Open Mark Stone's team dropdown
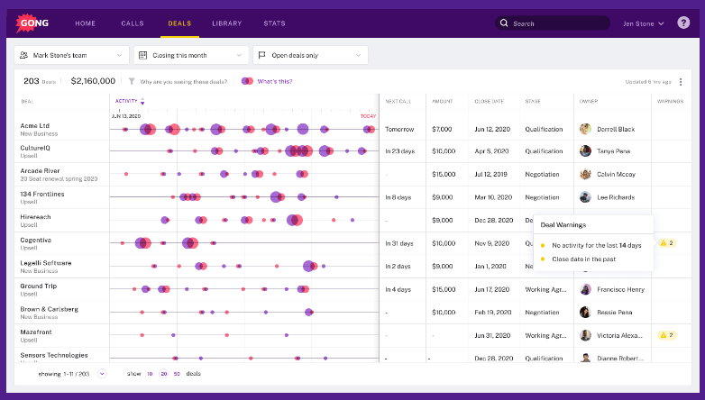This screenshot has height=400, width=705. point(71,55)
